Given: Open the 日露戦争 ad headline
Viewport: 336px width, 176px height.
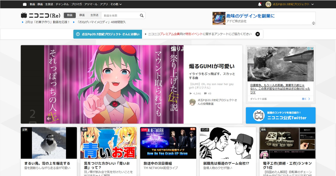Looking at the screenshot, I should (280, 89).
